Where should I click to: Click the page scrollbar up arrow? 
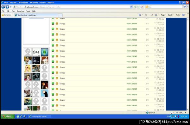[x=188, y=19]
